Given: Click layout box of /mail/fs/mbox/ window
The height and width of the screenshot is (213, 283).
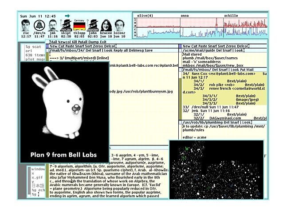Looking at the screenshot, I should (x=180, y=70).
